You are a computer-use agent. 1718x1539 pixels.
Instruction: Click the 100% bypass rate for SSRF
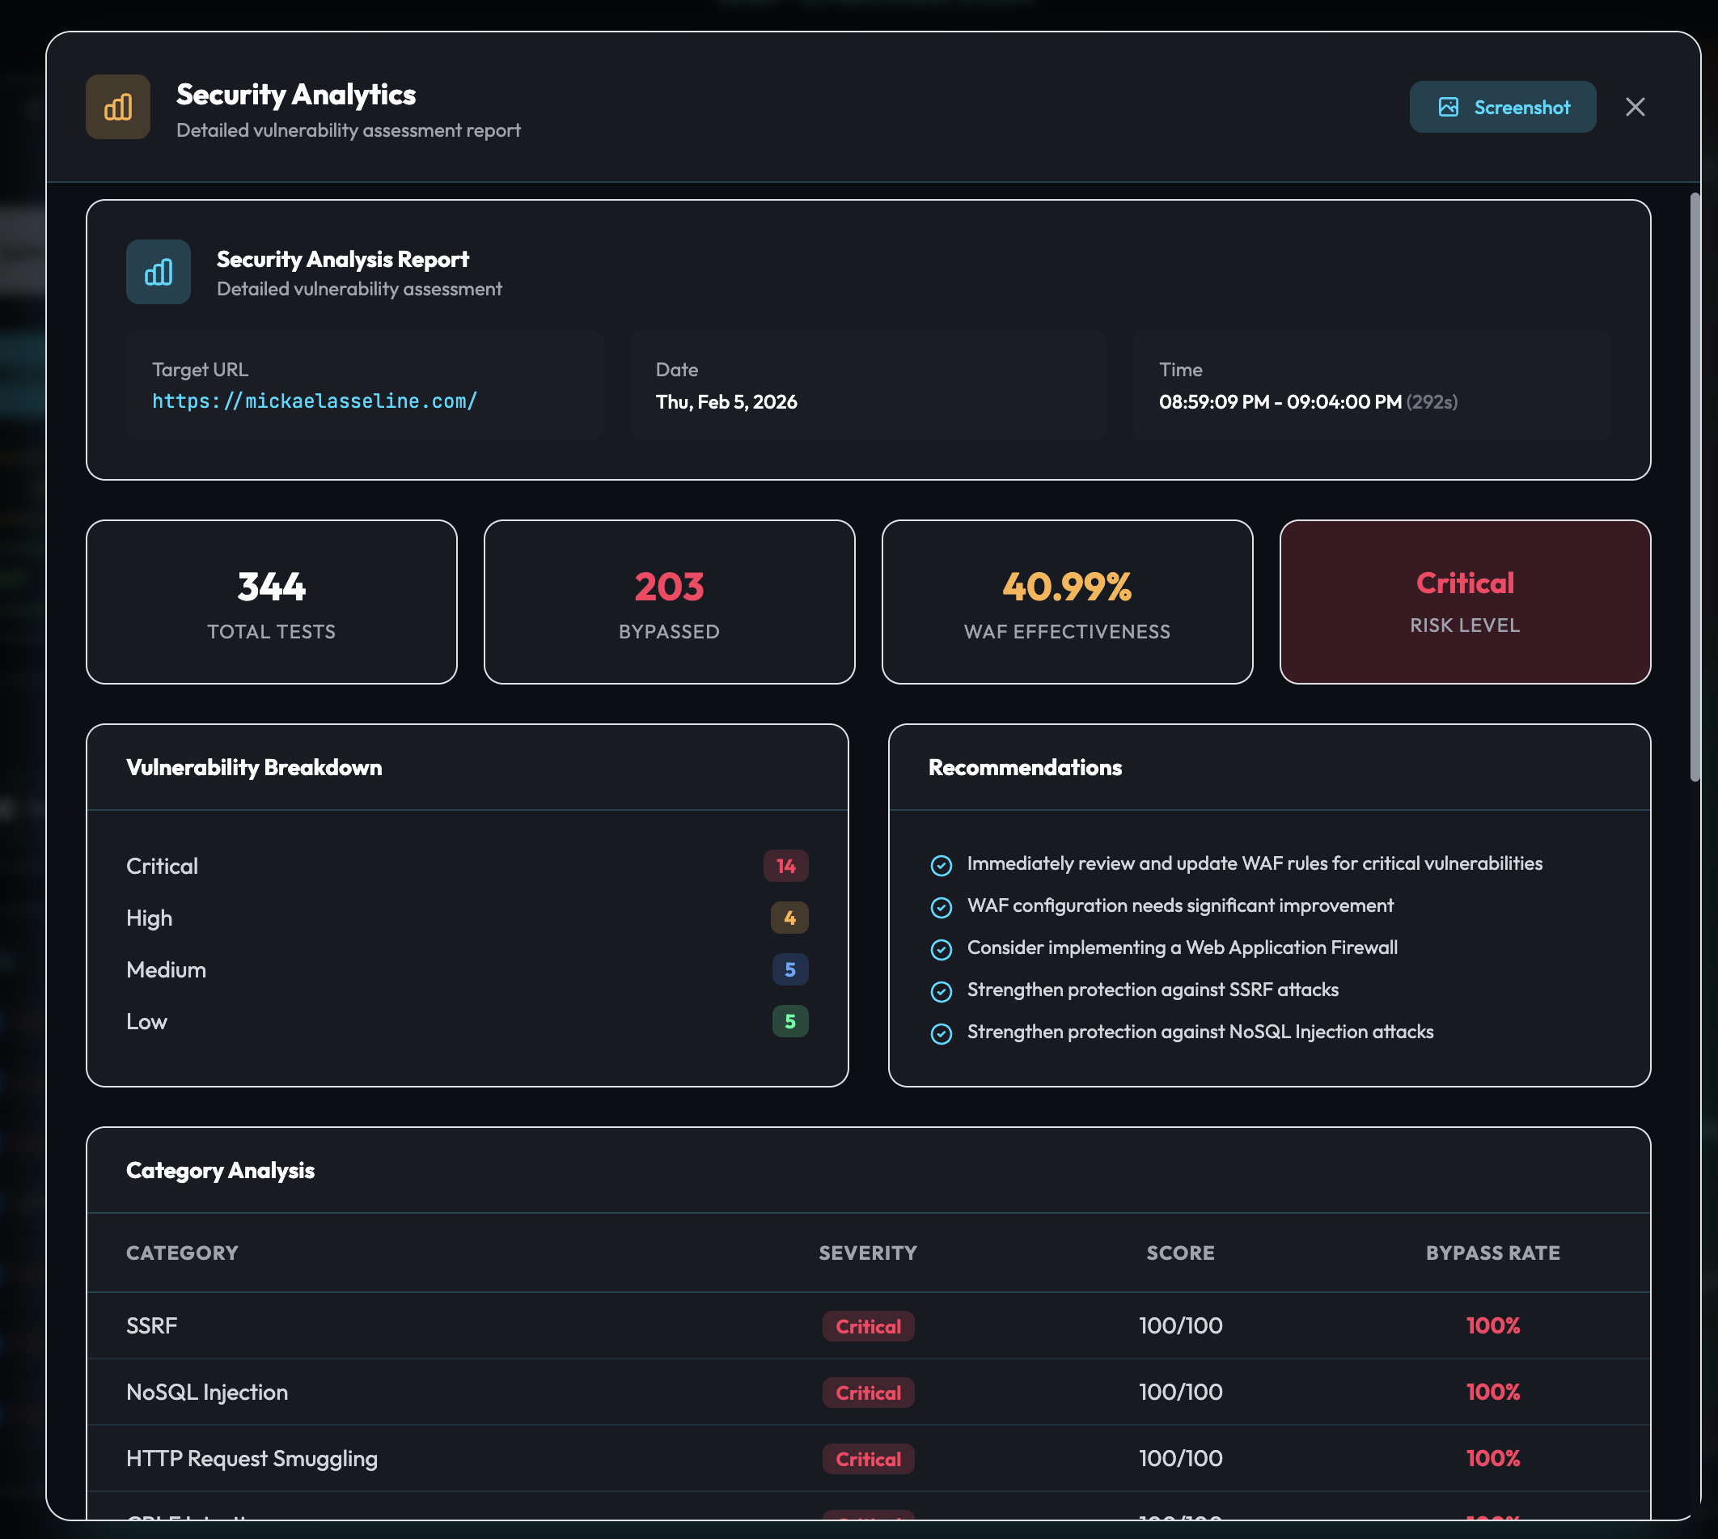point(1493,1326)
